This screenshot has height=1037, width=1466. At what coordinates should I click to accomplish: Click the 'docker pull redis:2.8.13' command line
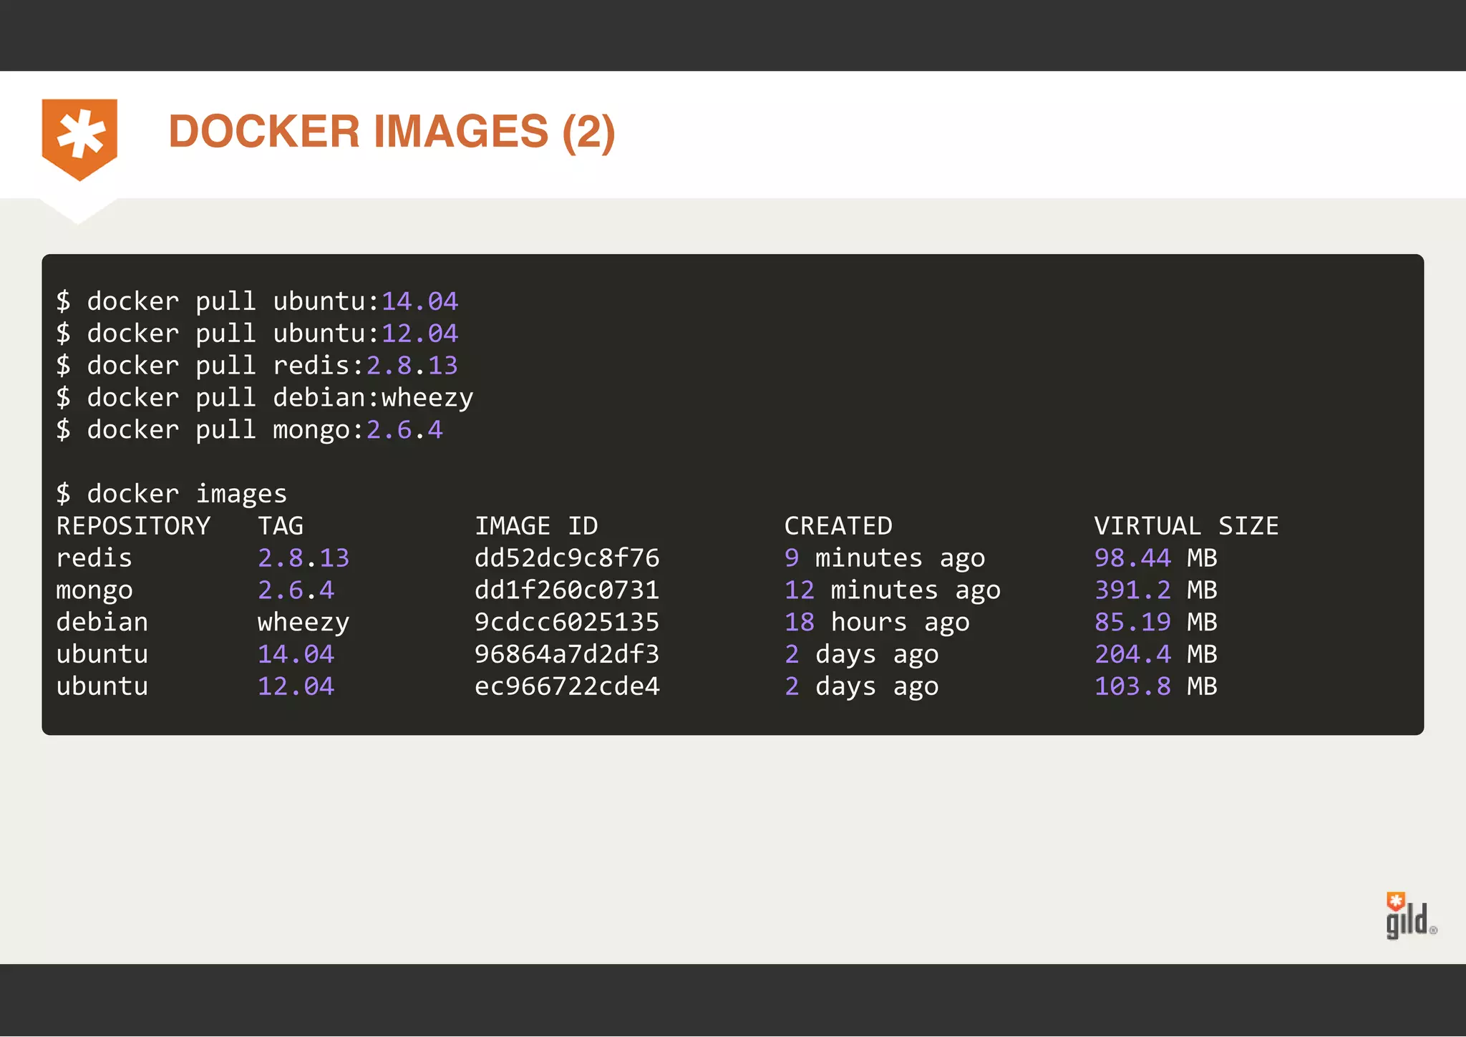(257, 366)
